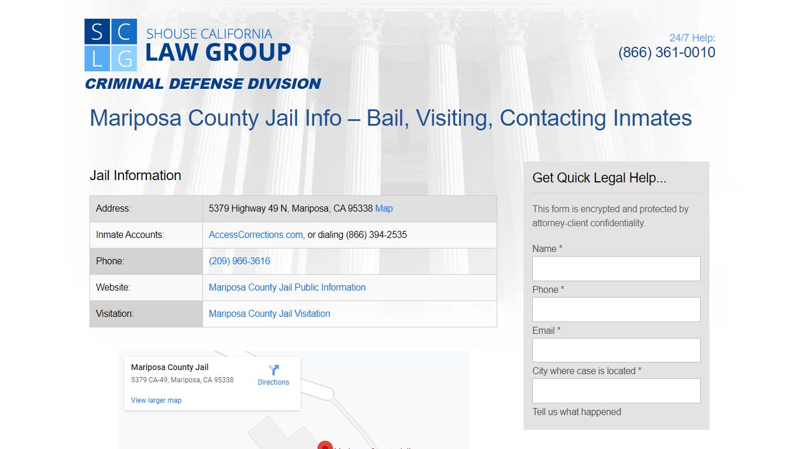Open the Map link beside the address
Image resolution: width=799 pixels, height=449 pixels.
(384, 208)
